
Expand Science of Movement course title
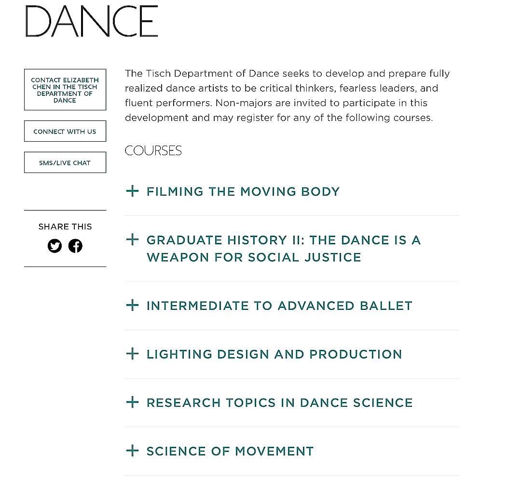click(x=230, y=451)
